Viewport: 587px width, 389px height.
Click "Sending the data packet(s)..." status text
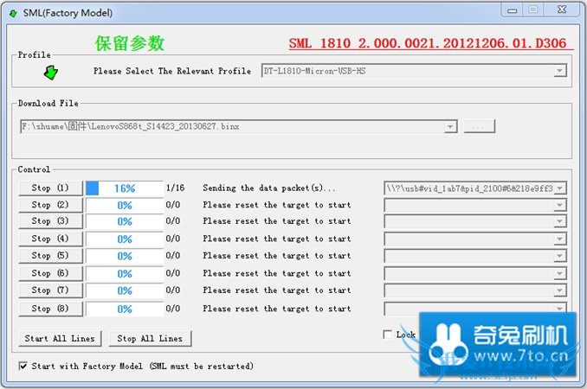click(x=268, y=188)
